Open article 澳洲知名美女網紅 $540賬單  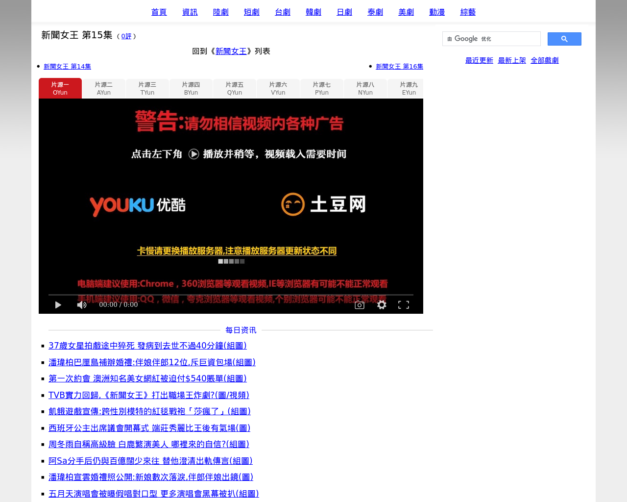(147, 378)
